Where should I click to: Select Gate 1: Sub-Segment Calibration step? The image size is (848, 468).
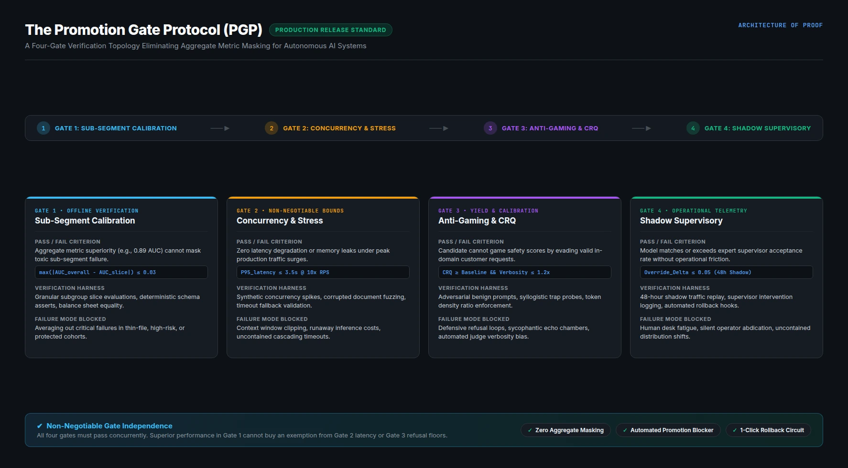pos(107,128)
